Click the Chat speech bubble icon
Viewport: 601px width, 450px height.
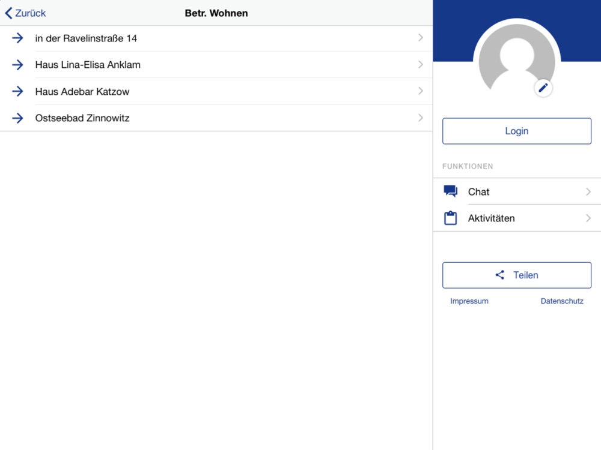[450, 191]
